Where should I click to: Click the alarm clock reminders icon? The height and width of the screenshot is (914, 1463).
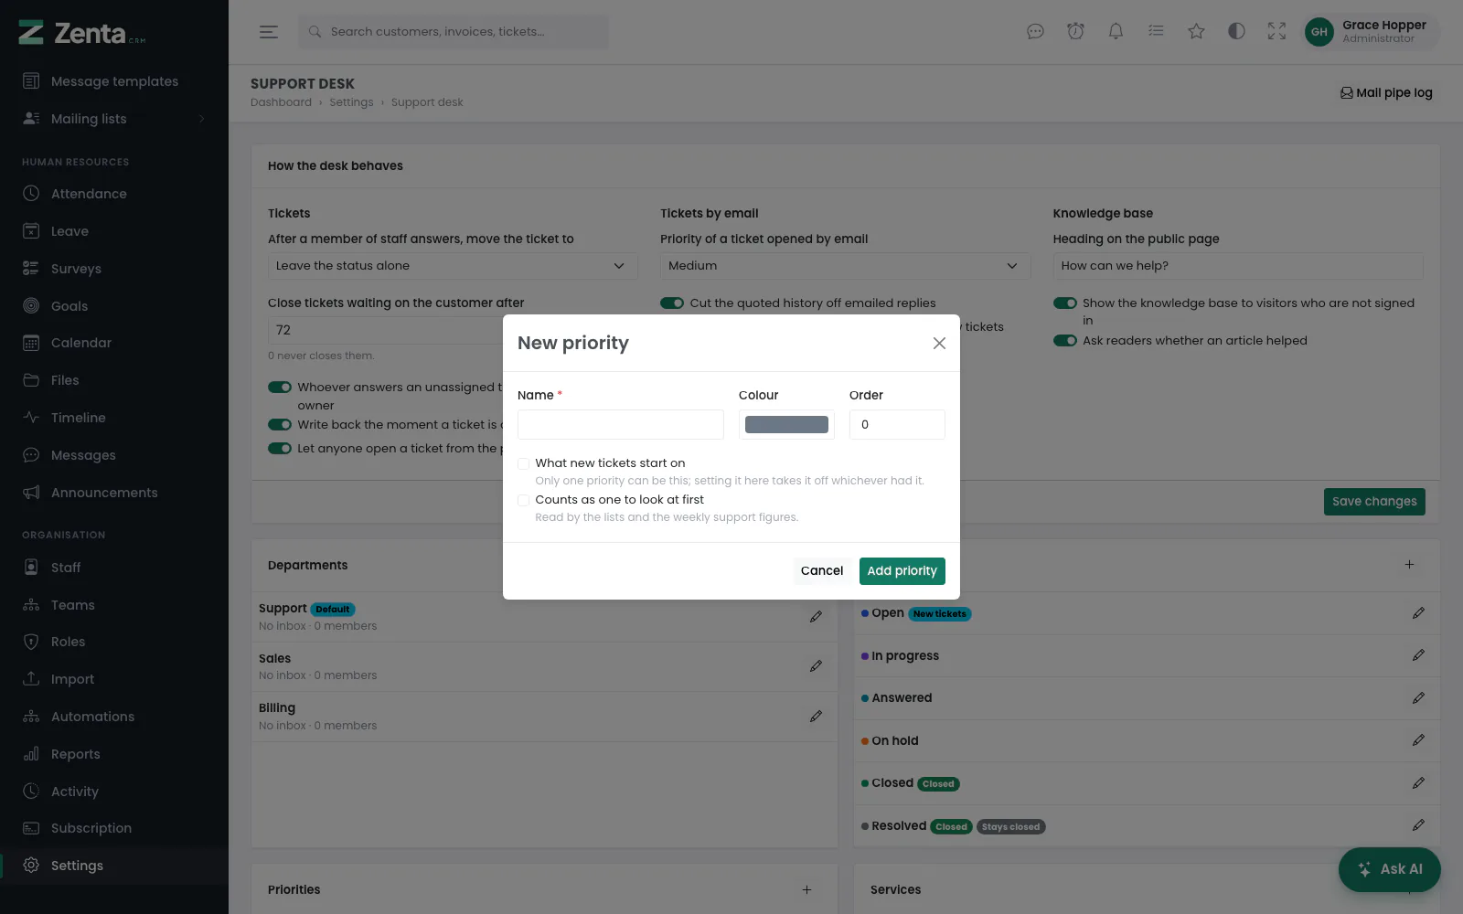(1075, 31)
